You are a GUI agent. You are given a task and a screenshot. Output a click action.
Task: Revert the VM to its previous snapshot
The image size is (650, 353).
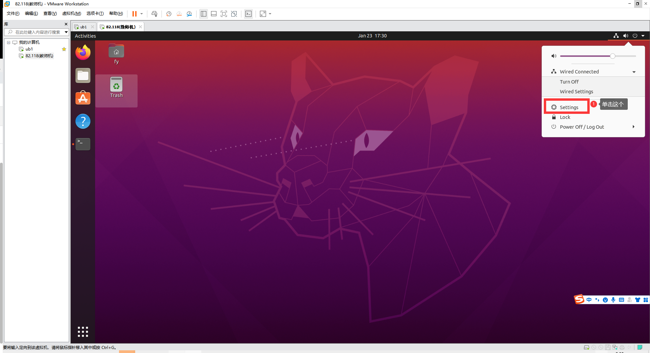click(179, 14)
